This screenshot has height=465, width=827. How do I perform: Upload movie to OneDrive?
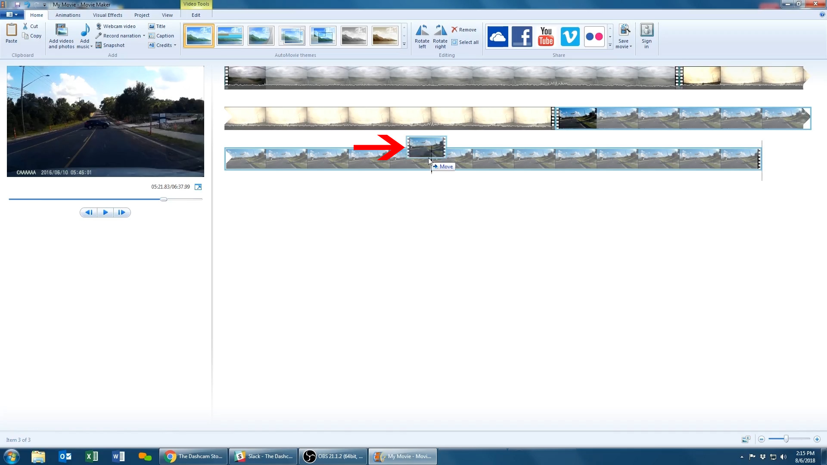[x=497, y=37]
